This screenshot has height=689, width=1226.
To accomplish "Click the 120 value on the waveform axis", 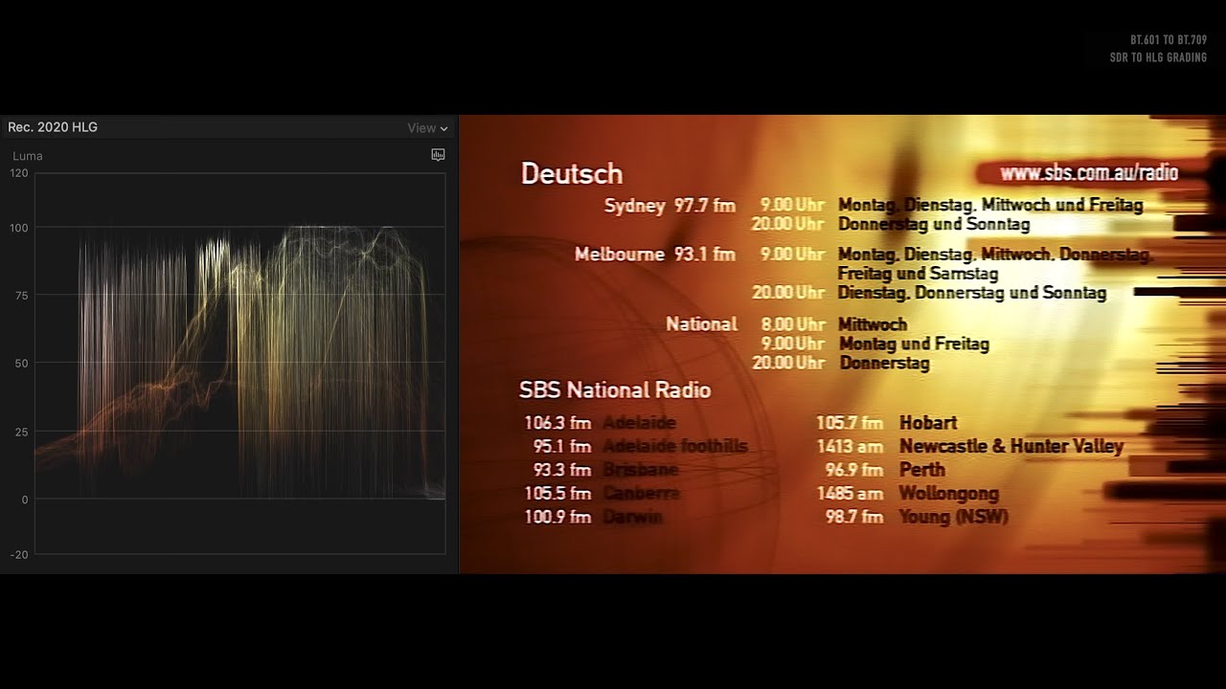I will [18, 173].
